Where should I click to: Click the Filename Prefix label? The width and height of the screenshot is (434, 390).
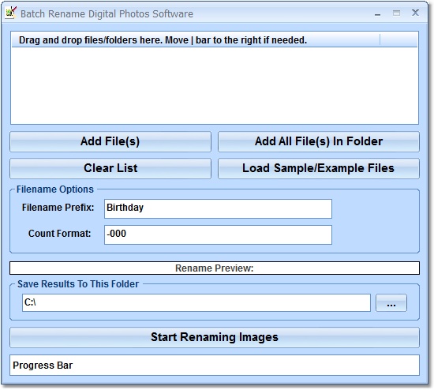click(58, 208)
